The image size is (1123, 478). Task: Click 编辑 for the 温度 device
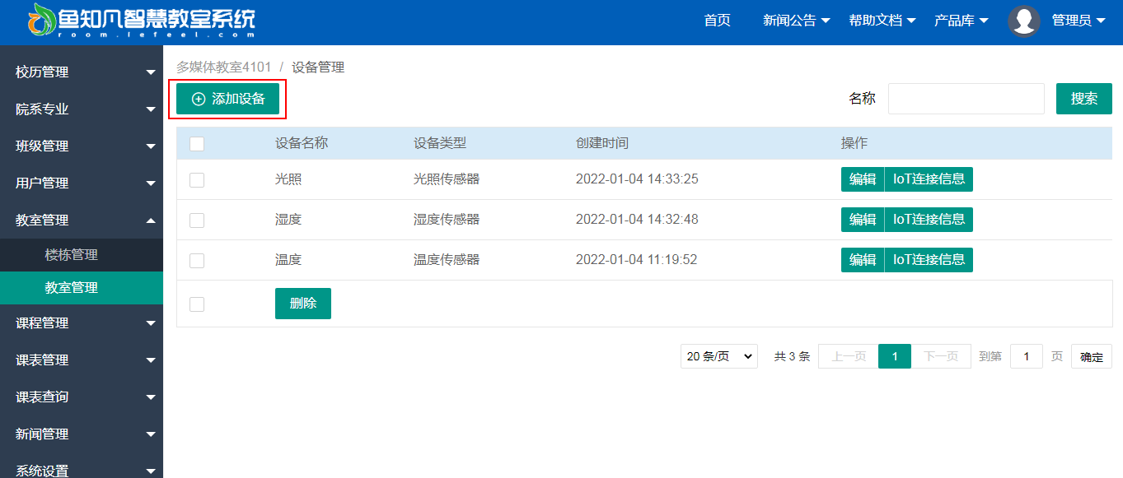[x=863, y=260]
